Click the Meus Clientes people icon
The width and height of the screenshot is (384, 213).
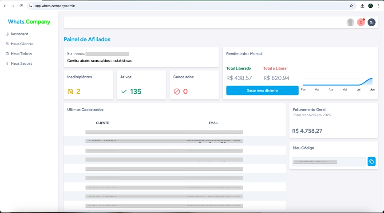click(x=7, y=44)
